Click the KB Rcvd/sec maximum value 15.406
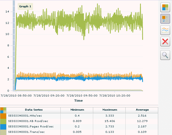 (110, 121)
